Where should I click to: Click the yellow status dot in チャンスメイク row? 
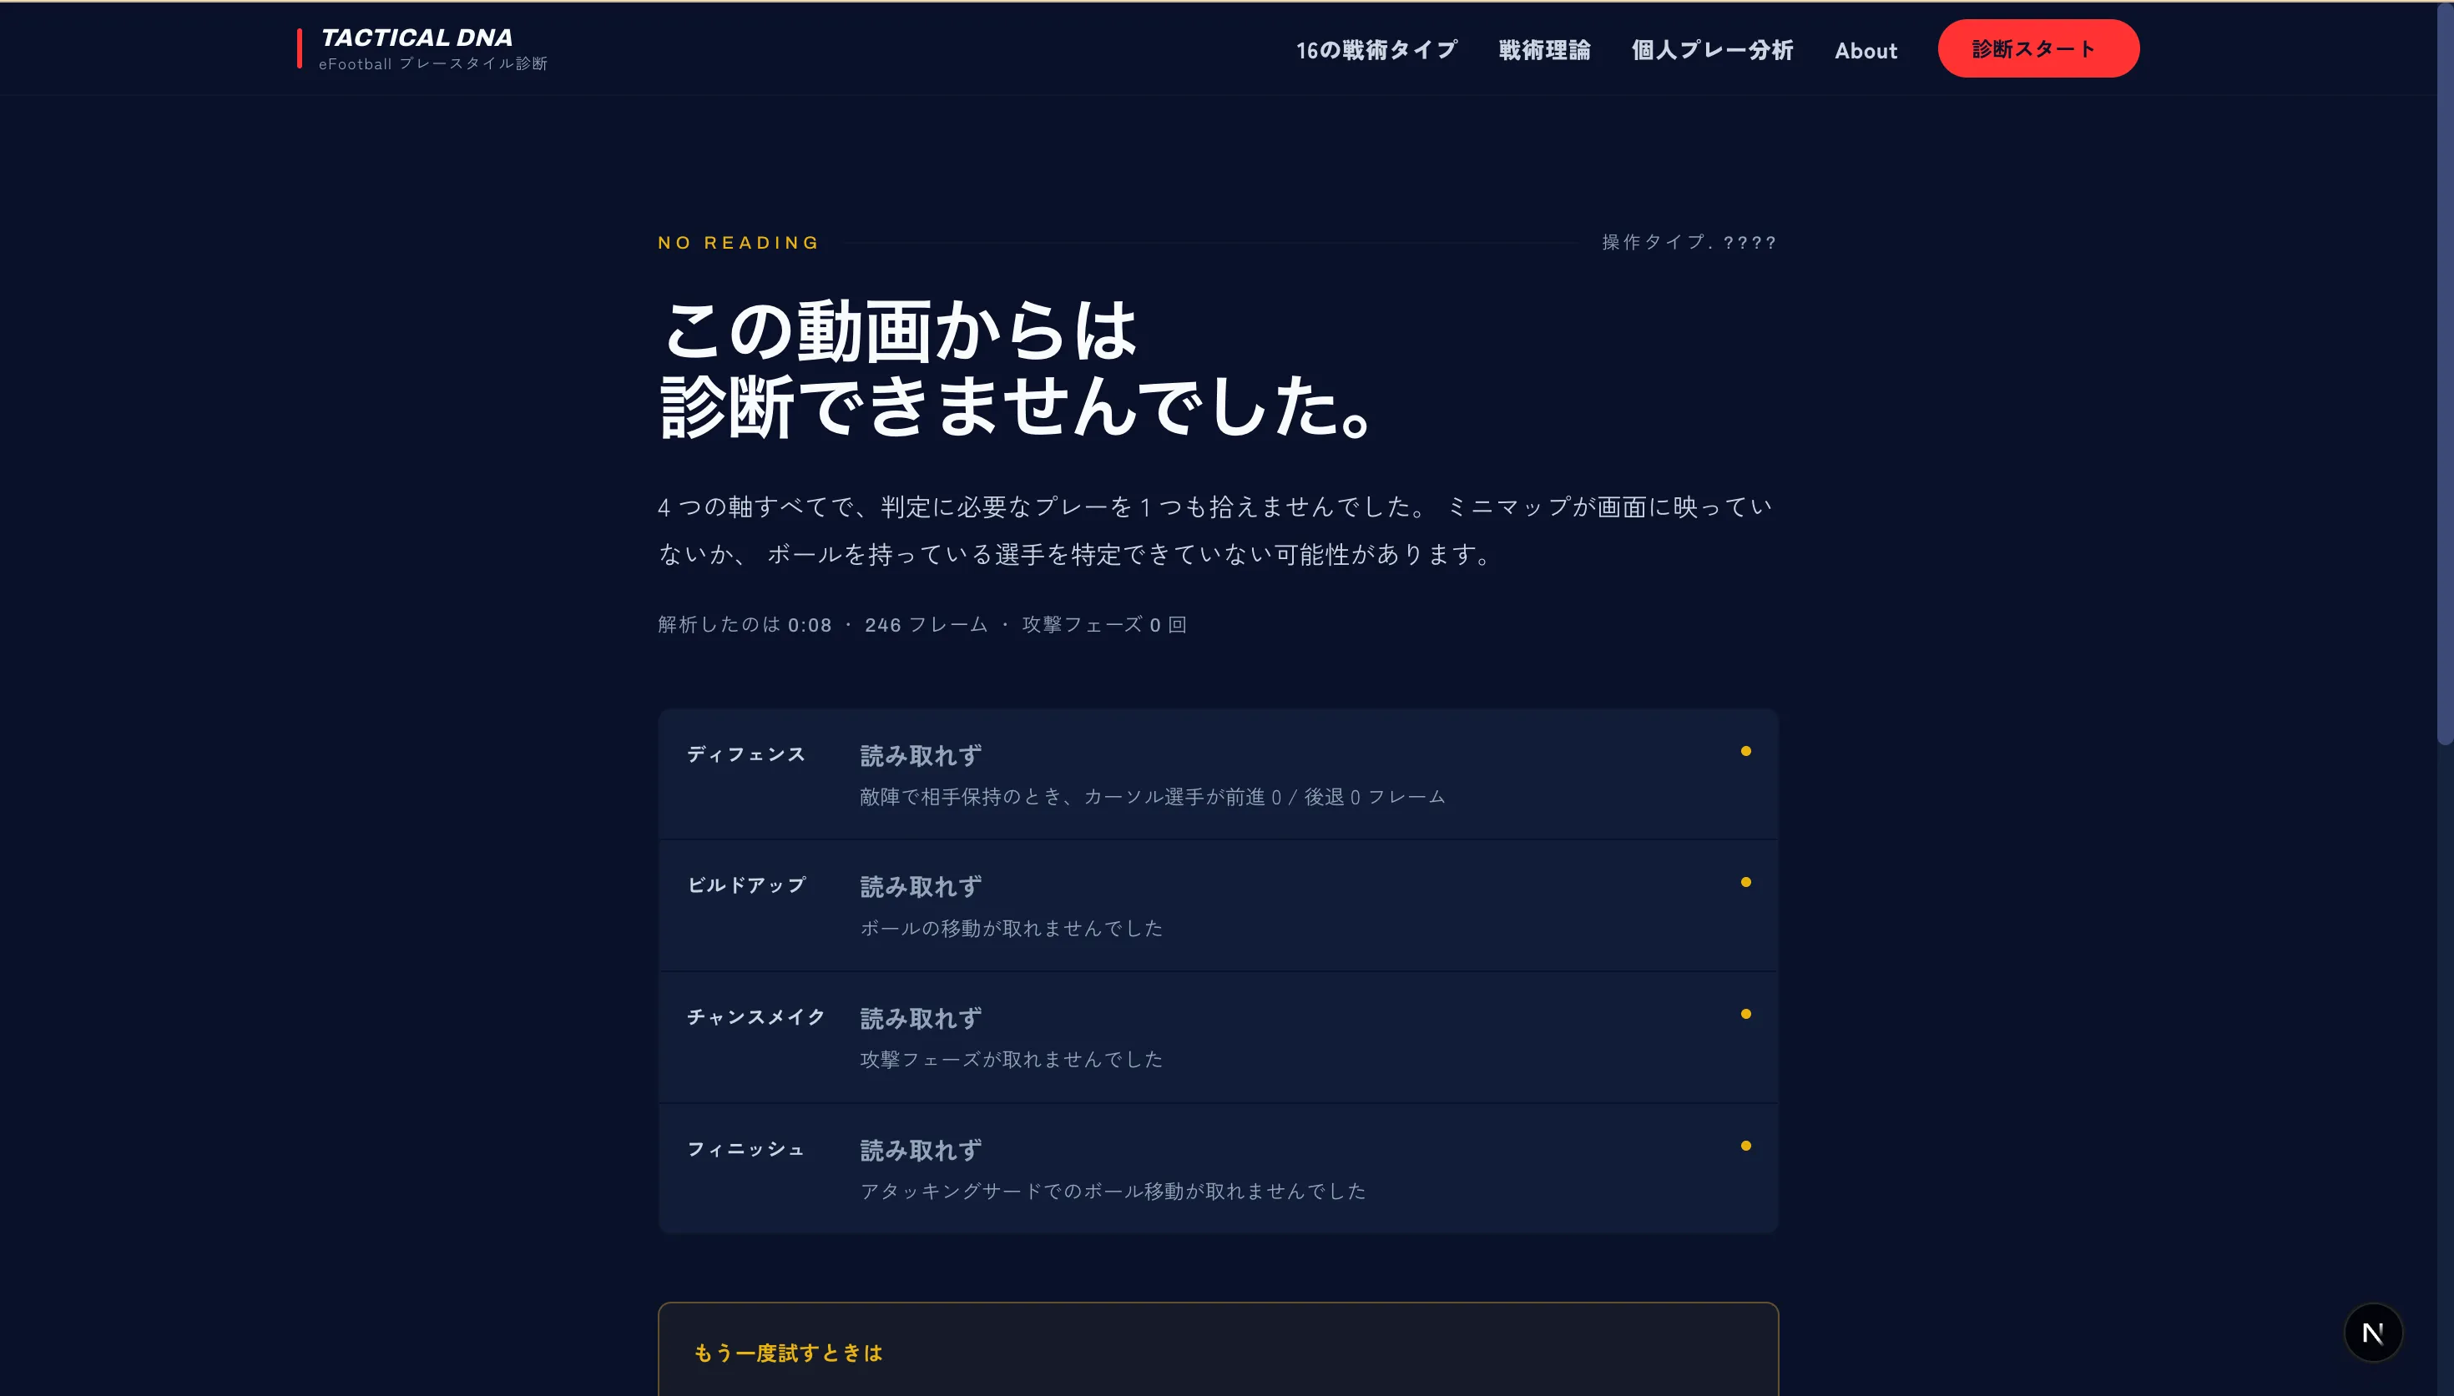tap(1745, 1014)
